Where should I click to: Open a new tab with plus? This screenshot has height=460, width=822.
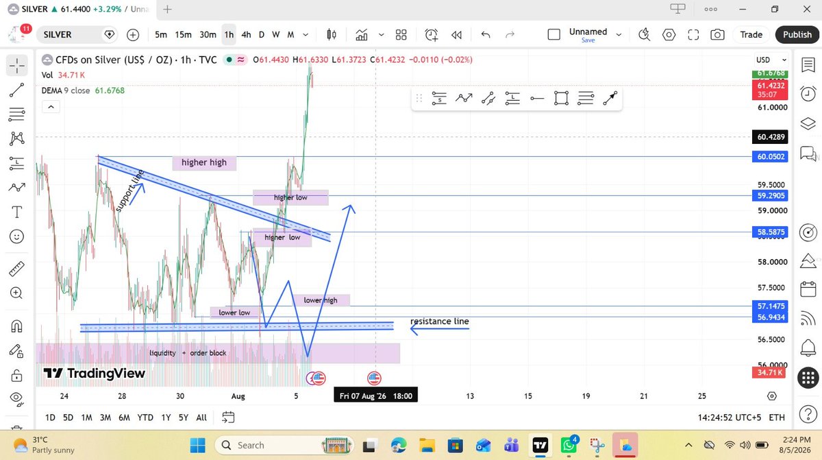[x=168, y=9]
